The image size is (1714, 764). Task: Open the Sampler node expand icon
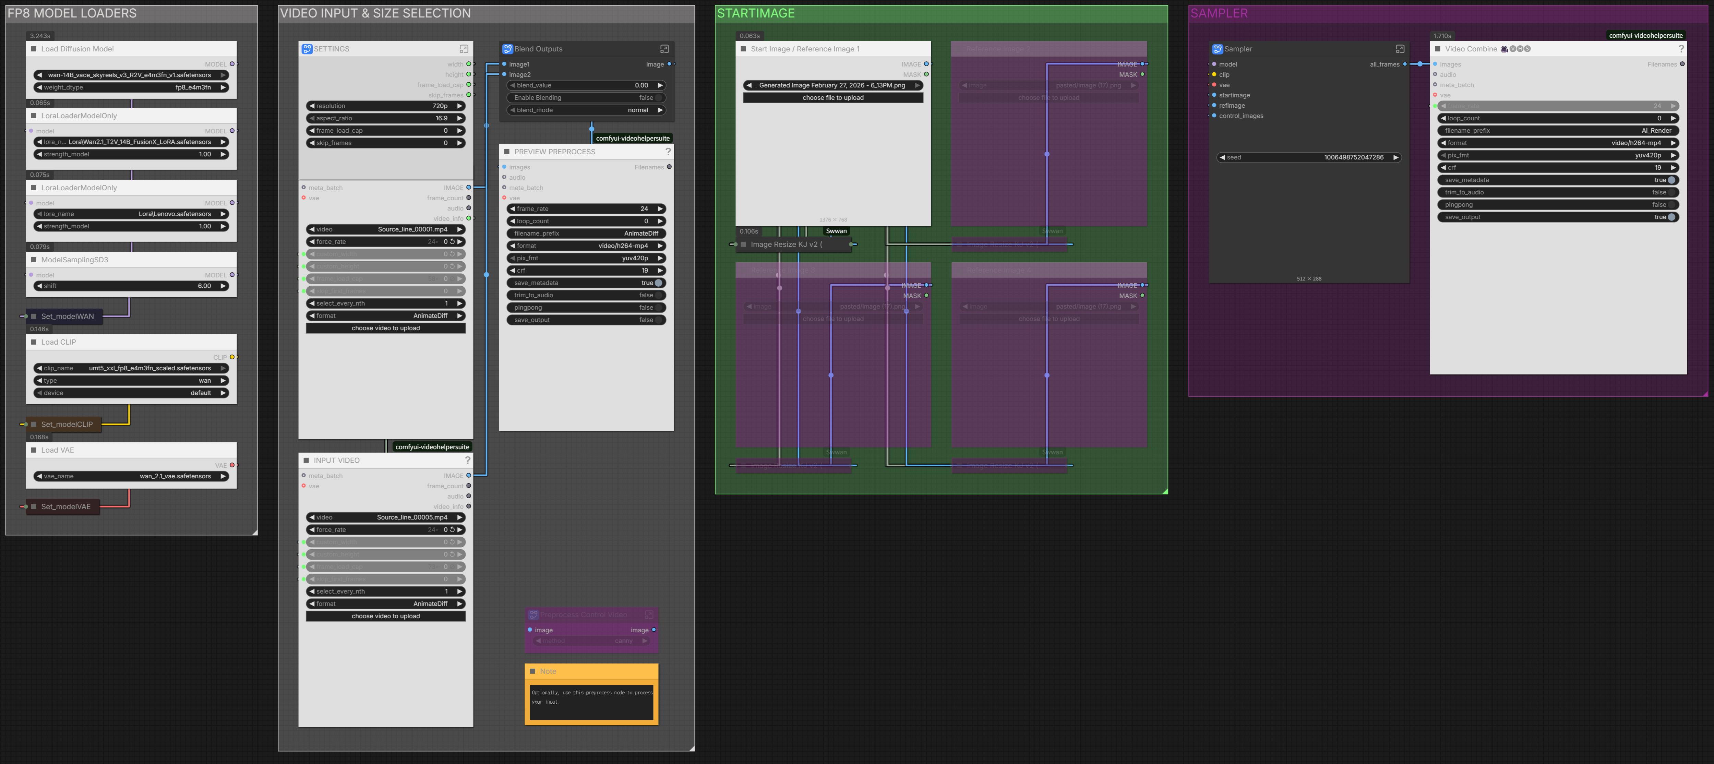point(1400,49)
